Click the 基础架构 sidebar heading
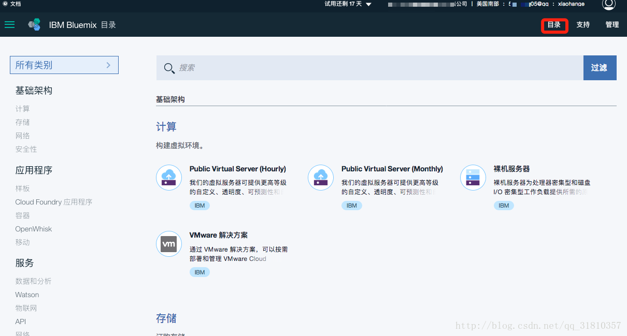The width and height of the screenshot is (627, 336). [34, 91]
